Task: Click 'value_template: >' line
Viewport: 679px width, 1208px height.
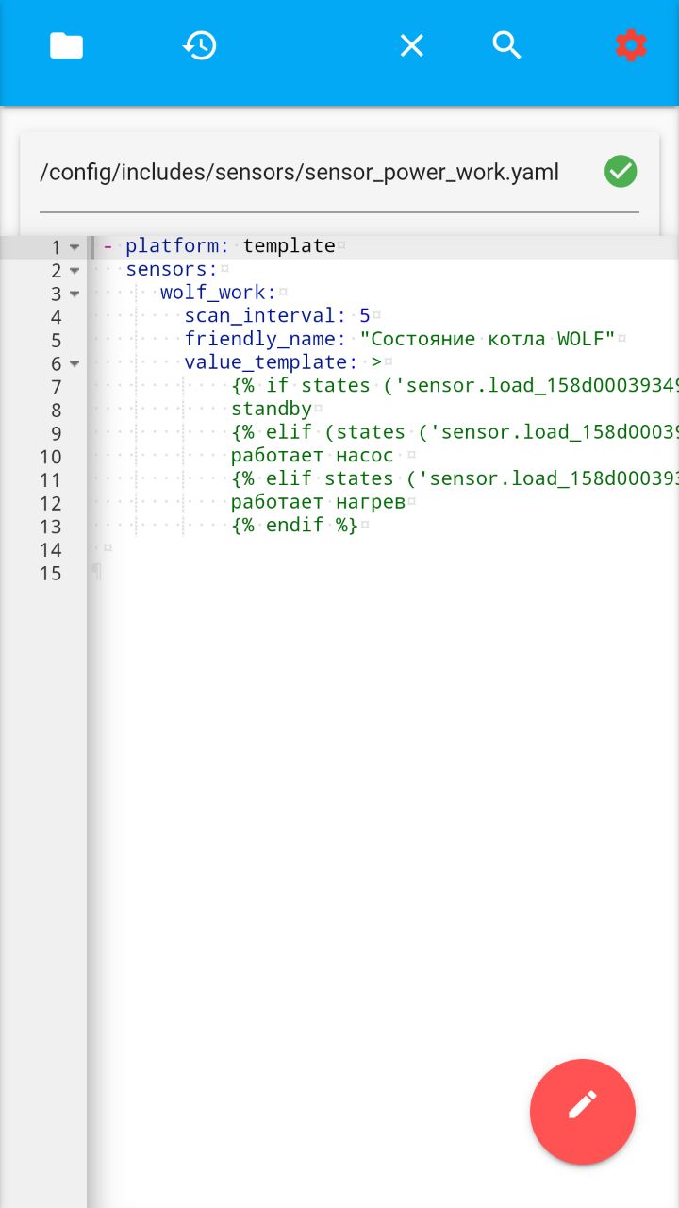Action: tap(283, 362)
